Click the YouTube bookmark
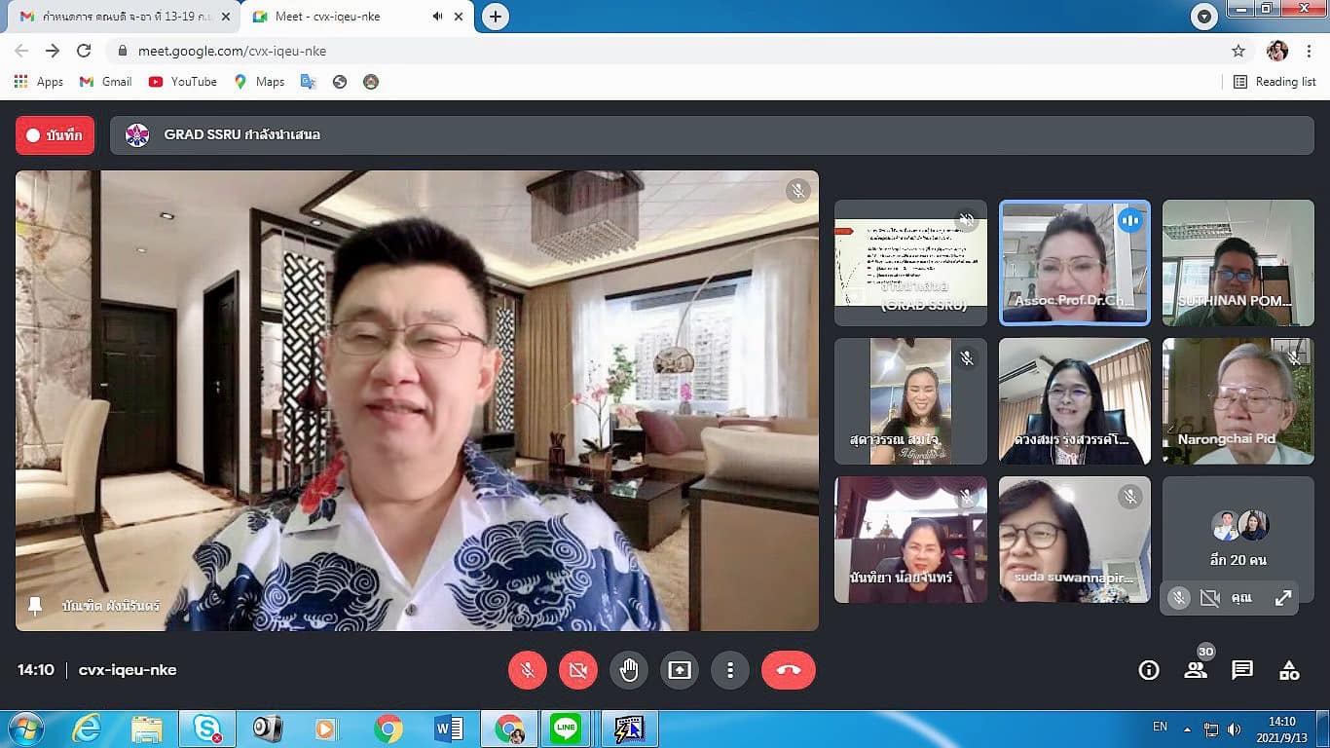Screen dimensions: 1330x748 [183, 82]
